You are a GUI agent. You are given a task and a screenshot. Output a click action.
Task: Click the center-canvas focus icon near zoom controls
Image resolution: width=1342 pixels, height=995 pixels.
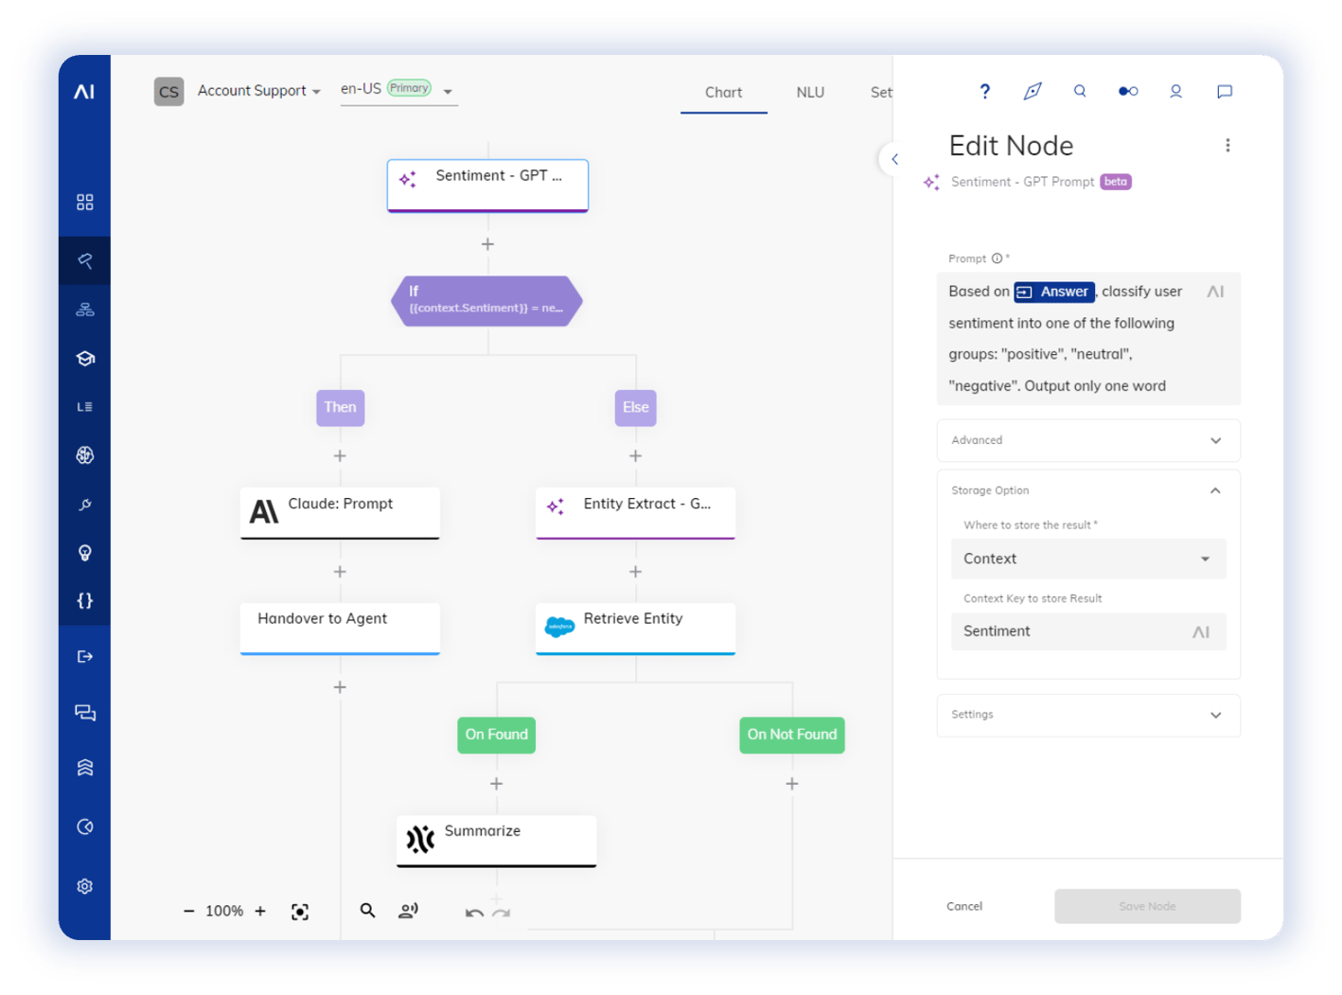point(300,911)
